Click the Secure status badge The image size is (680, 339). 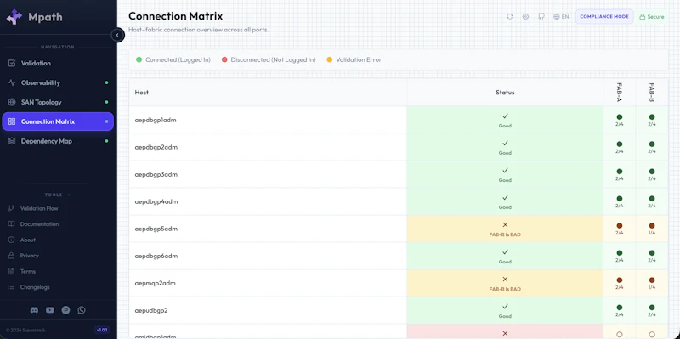(652, 16)
